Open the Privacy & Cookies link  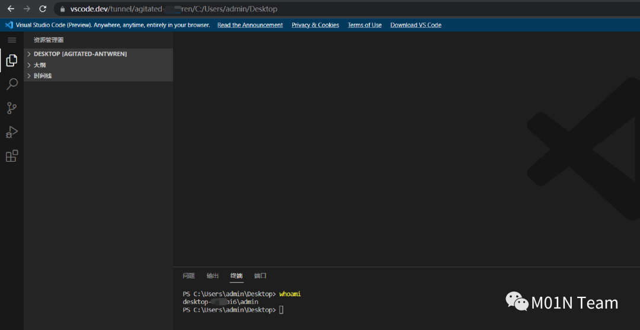coord(315,25)
